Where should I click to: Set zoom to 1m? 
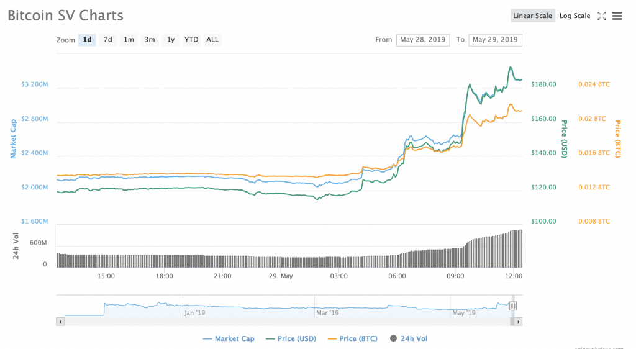coord(129,40)
